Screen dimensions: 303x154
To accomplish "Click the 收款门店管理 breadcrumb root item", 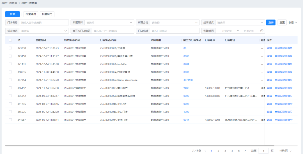I will [9, 3].
